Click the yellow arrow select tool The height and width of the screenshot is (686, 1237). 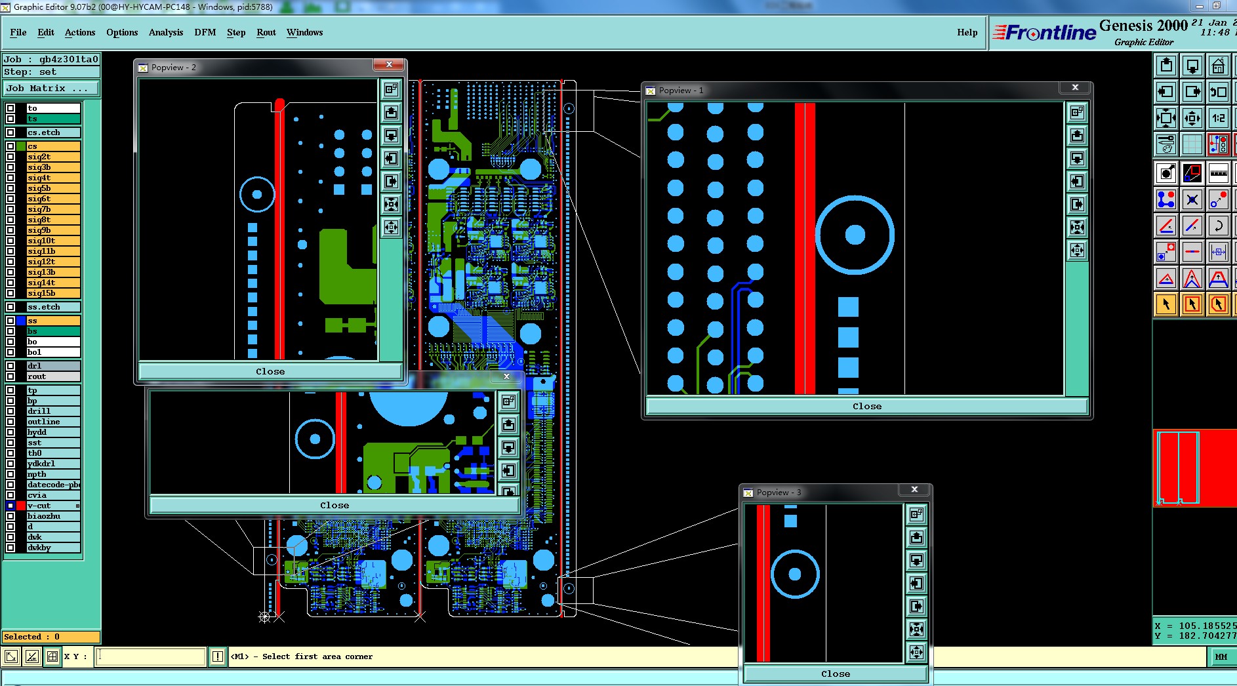point(1166,304)
